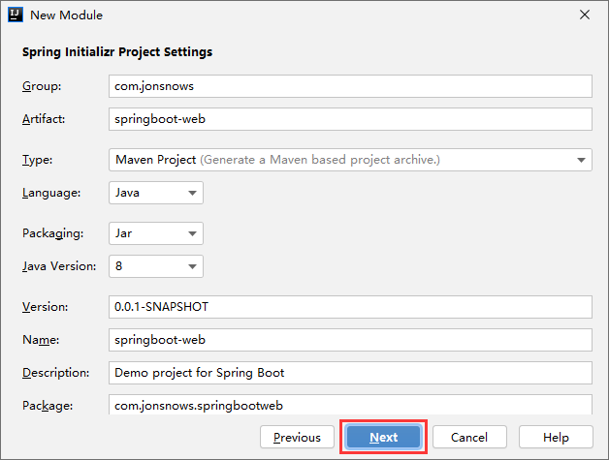Open Help for this dialog

pyautogui.click(x=556, y=438)
